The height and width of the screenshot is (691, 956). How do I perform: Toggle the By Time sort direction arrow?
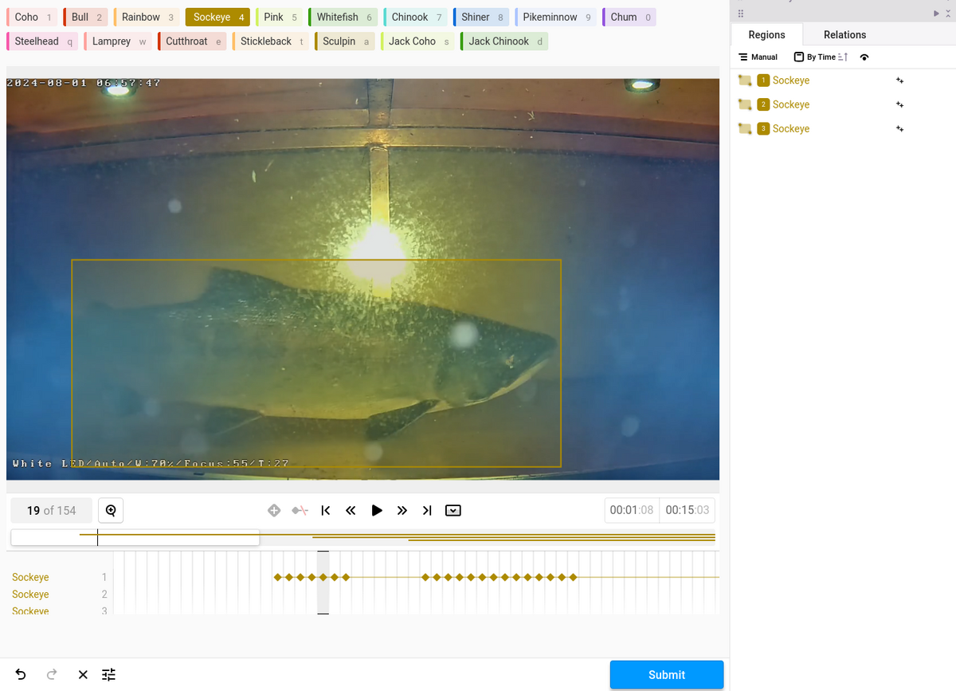pos(844,57)
